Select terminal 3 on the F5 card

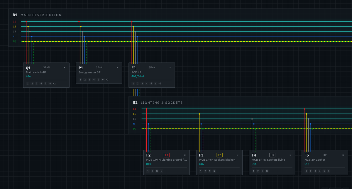[x=315, y=171]
